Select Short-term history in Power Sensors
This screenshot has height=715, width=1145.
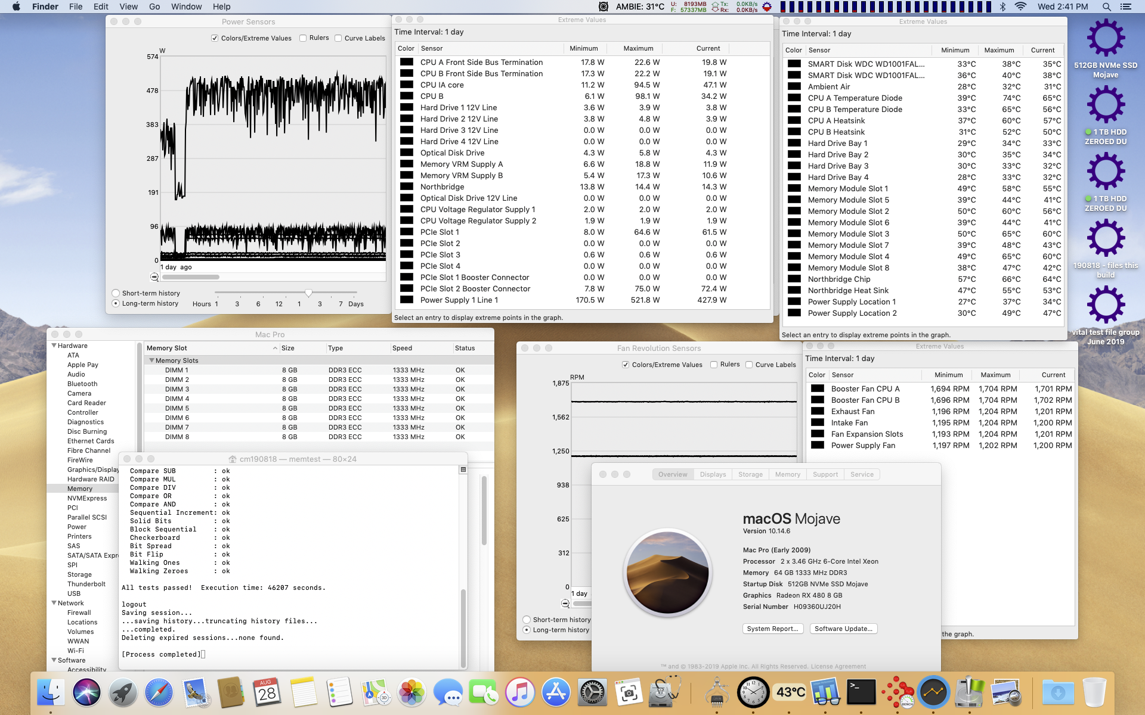116,293
